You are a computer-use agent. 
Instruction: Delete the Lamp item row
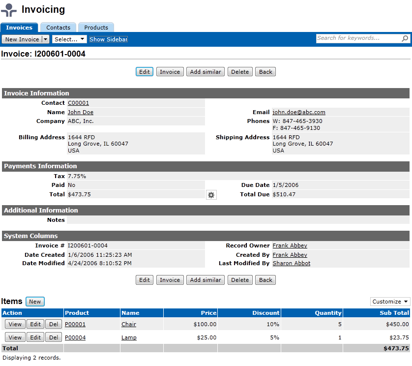point(54,337)
